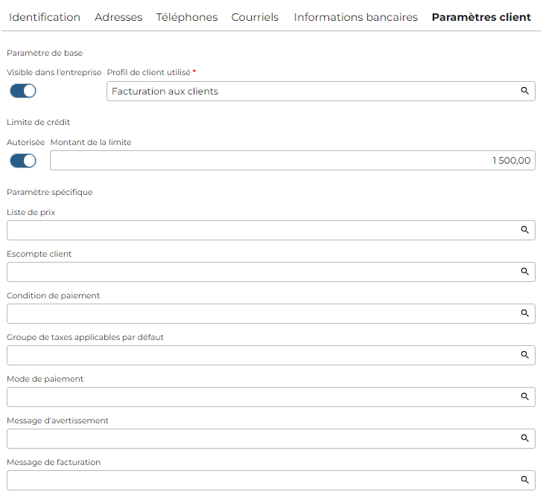The height and width of the screenshot is (500, 543).
Task: Click the Limite de crédit heading
Action: pyautogui.click(x=39, y=122)
